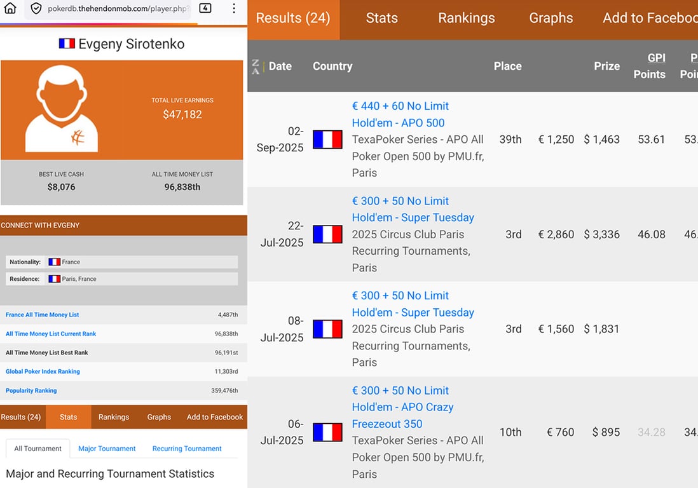Click 96,838th under All Time Money List
Screen dimensions: 698x488
pos(182,187)
